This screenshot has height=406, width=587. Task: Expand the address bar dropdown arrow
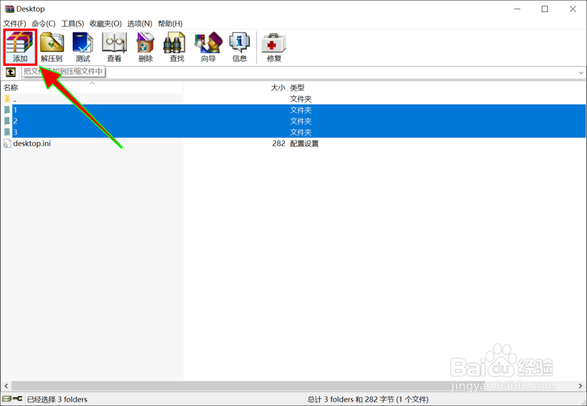point(581,73)
